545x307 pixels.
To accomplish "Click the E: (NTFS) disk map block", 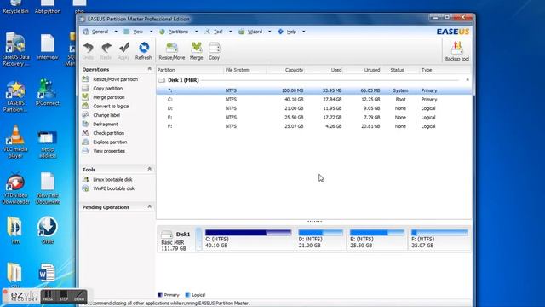I will pos(377,239).
